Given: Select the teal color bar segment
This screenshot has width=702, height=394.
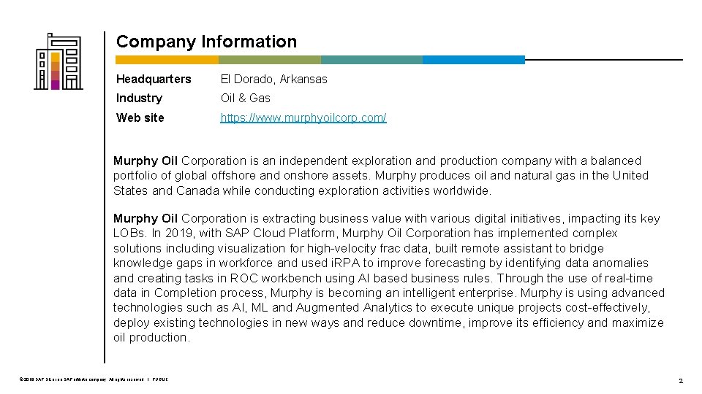Looking at the screenshot, I should (x=371, y=60).
